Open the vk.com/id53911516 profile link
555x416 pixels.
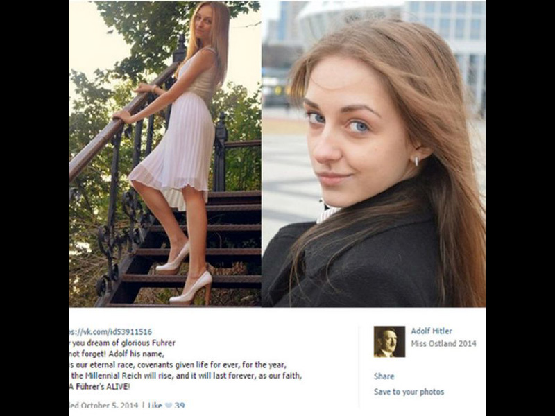pos(111,332)
